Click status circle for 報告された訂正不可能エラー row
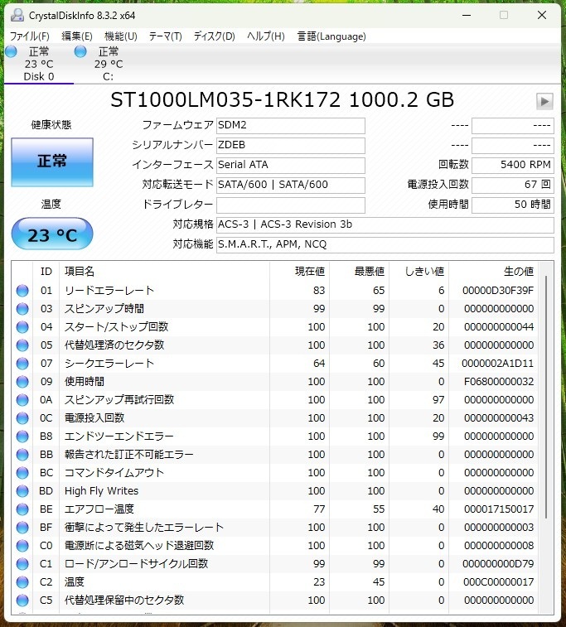566x627 pixels. (x=22, y=455)
